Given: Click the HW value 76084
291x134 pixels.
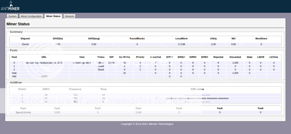Looking at the screenshot, I should point(44,76).
